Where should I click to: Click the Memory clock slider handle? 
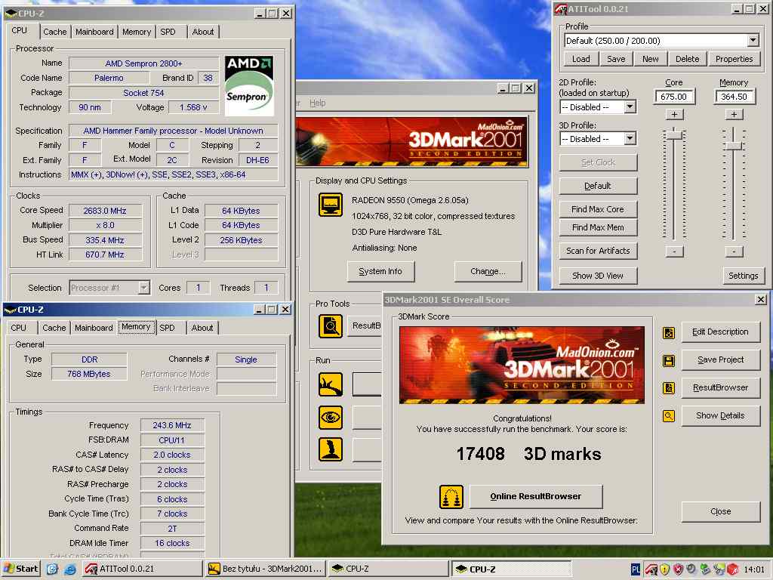point(734,145)
